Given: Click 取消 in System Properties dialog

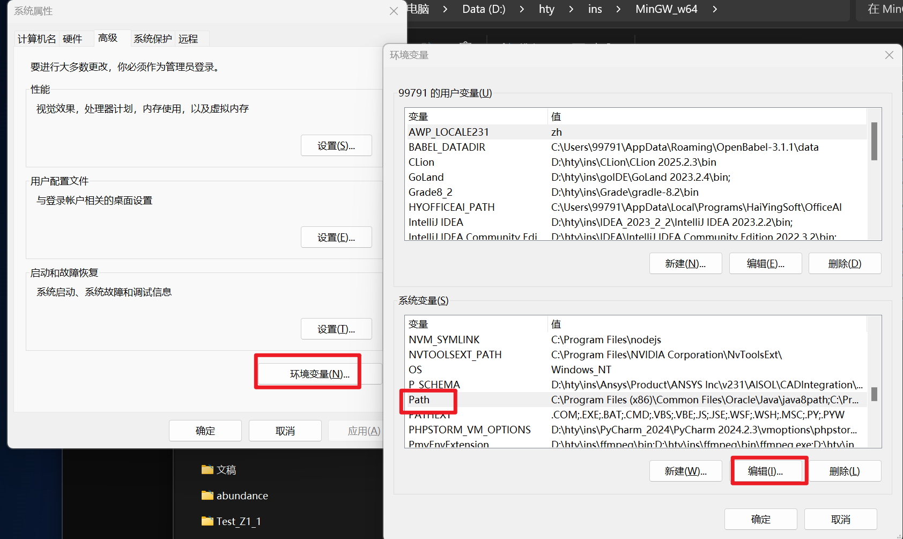Looking at the screenshot, I should click(285, 431).
